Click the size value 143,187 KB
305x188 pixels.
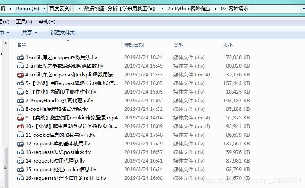tap(236, 101)
